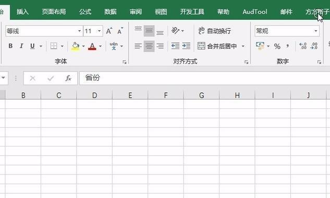
Task: Align text right
Action: coord(160,46)
